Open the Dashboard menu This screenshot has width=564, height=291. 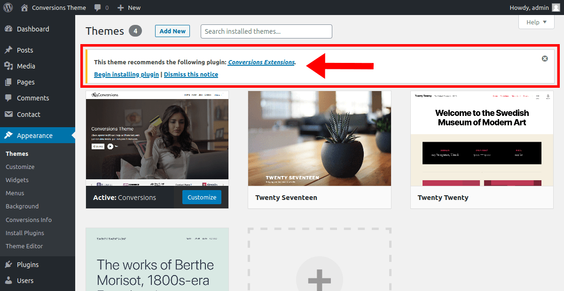(x=38, y=29)
